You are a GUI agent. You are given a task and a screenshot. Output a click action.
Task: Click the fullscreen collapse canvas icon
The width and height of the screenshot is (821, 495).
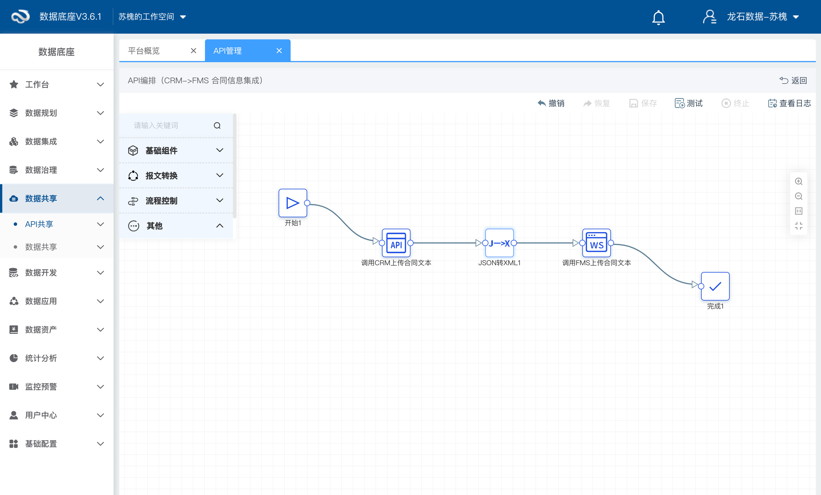pos(798,226)
